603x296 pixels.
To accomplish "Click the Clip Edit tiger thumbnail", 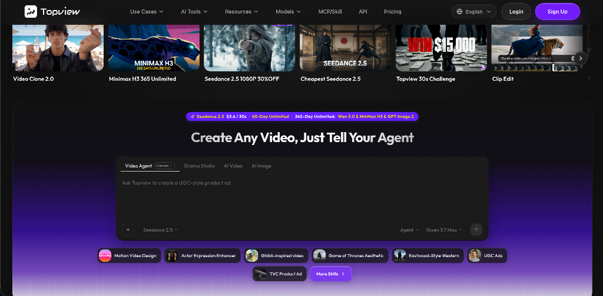I will pos(537,48).
